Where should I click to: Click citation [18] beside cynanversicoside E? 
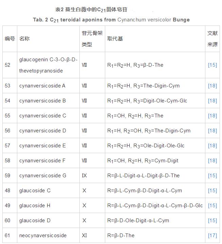click(212, 146)
